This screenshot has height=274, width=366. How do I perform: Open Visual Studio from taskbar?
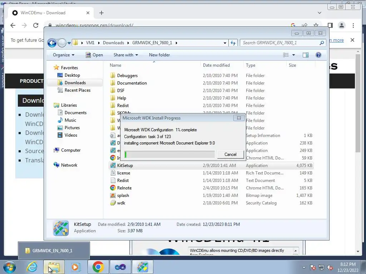tap(120, 267)
